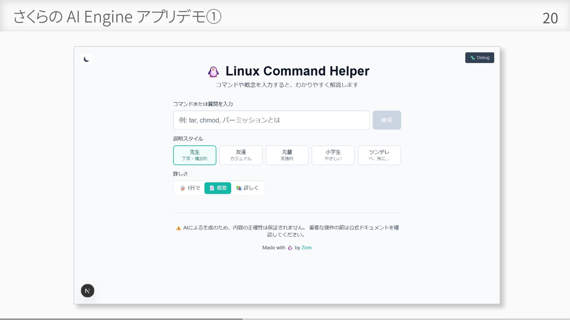This screenshot has height=320, width=570.
Task: Select the 友達 casual style
Action: tap(241, 155)
